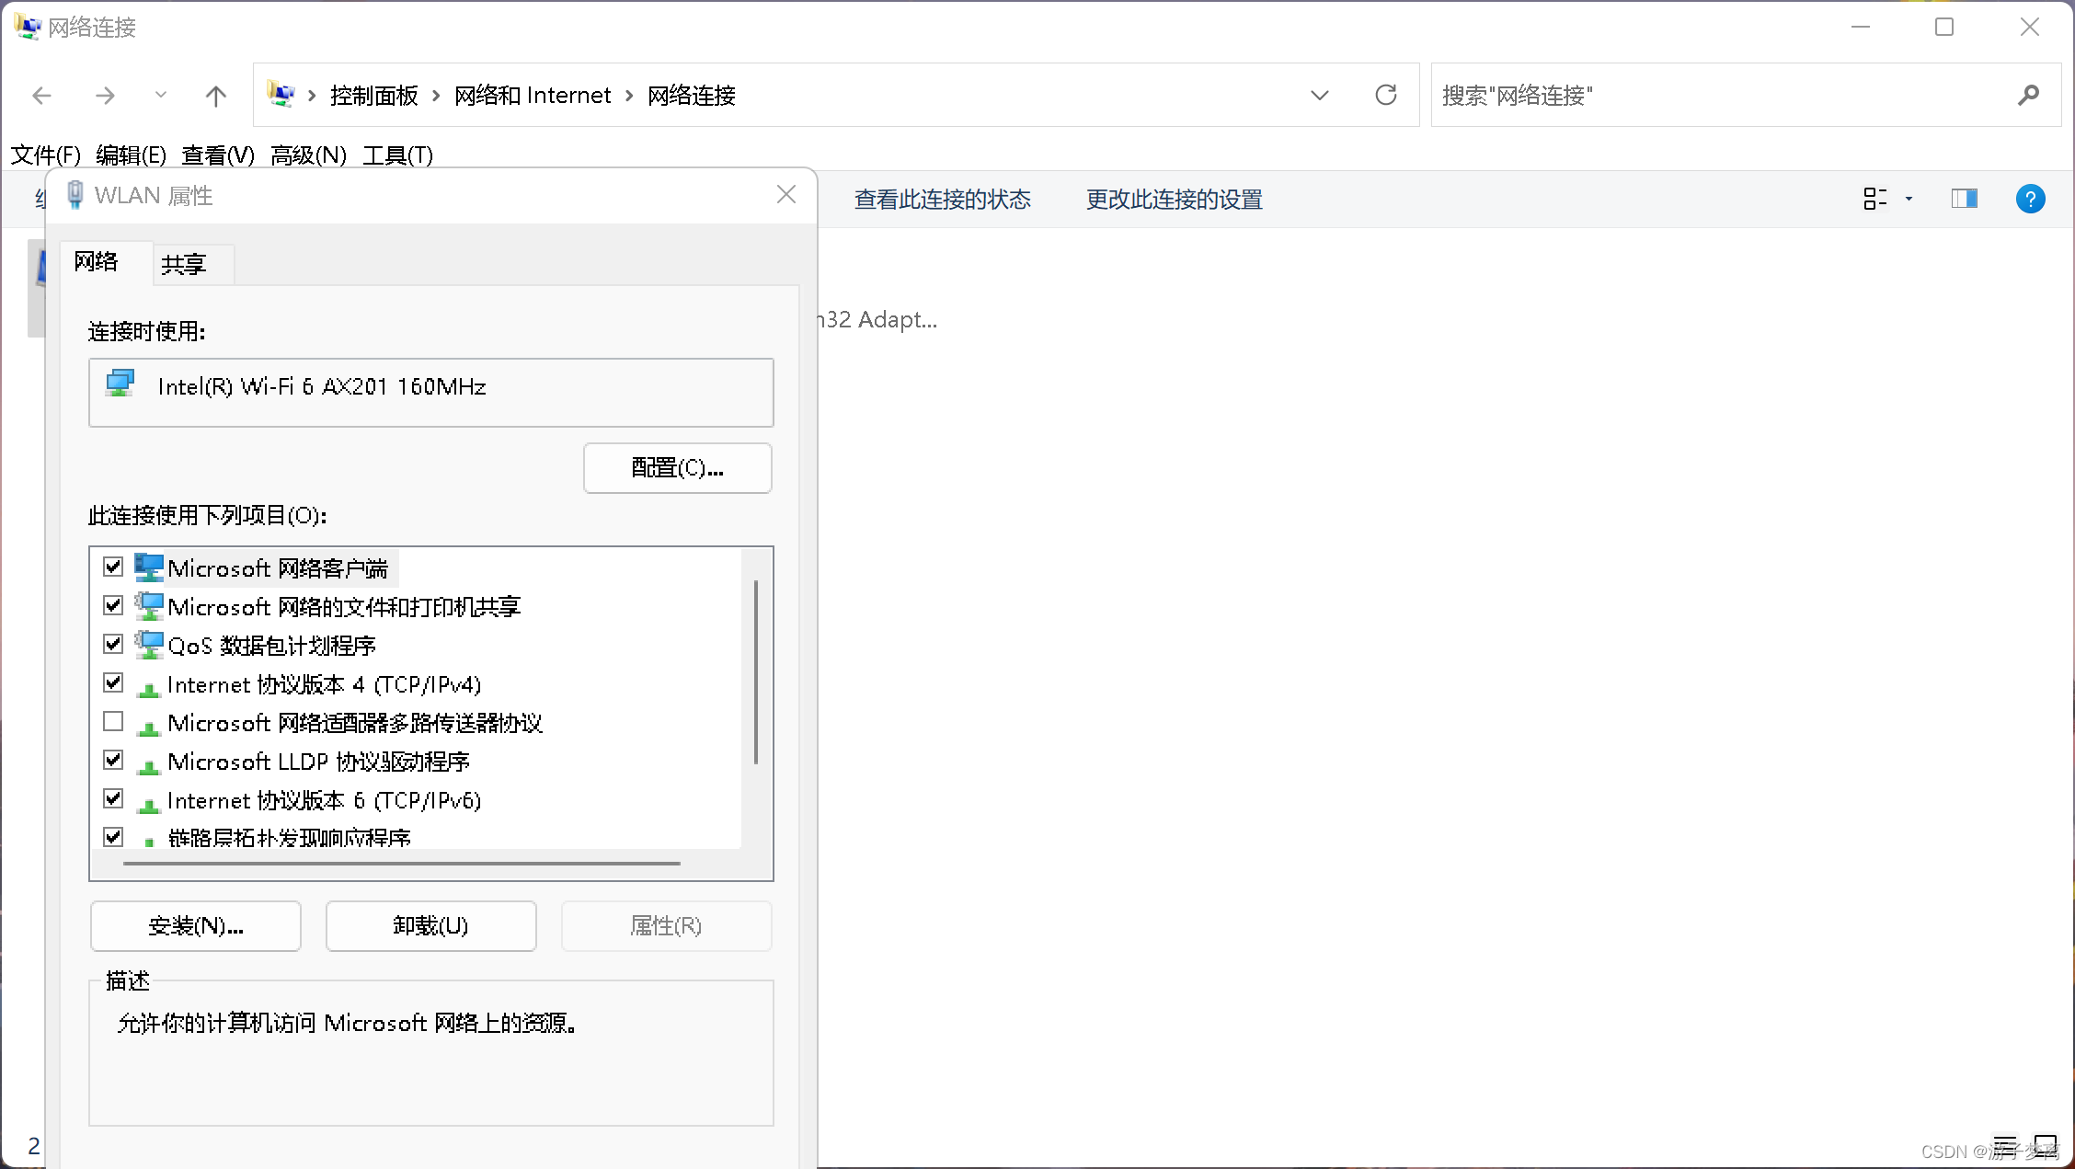Viewport: 2075px width, 1169px height.
Task: Select Microsoft 网络客户端 item icon
Action: pos(148,567)
